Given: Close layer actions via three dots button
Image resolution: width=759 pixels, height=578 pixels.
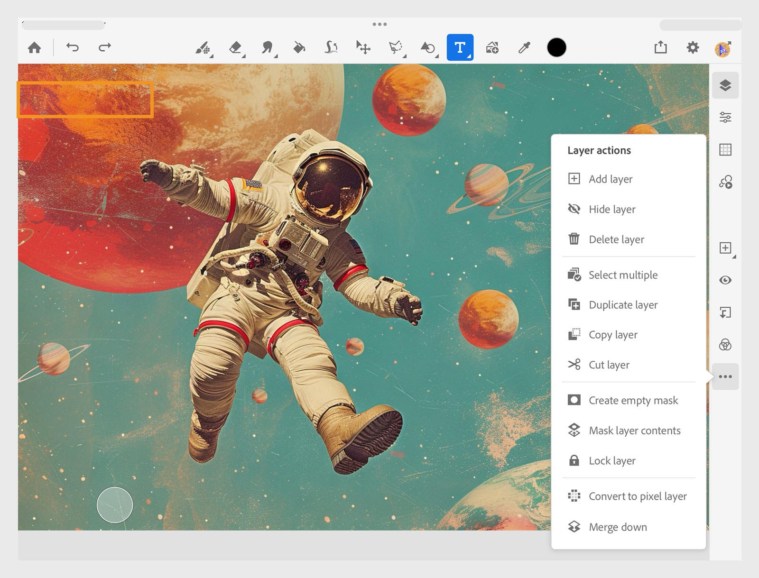Looking at the screenshot, I should (x=725, y=376).
